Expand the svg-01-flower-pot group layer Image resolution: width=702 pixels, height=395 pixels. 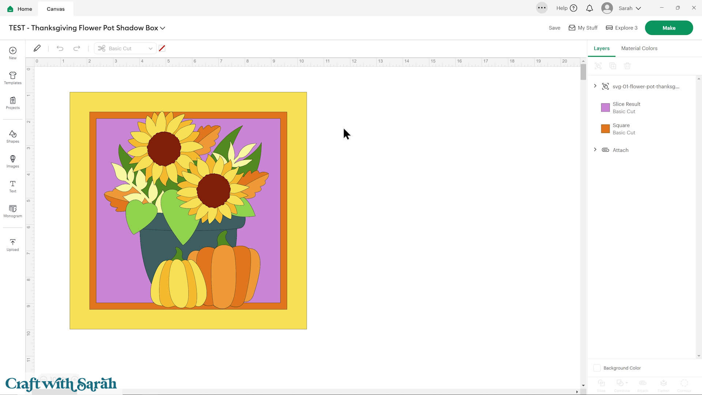tap(595, 86)
